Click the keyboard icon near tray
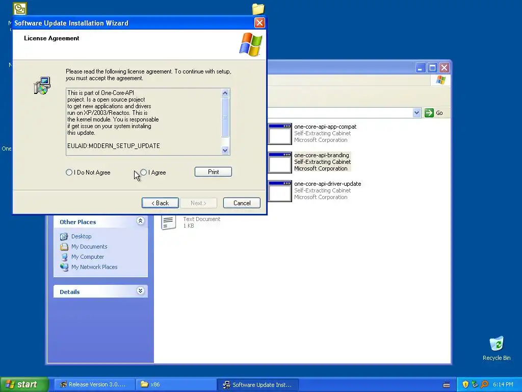Screen dimensions: 522x392 pos(447,385)
